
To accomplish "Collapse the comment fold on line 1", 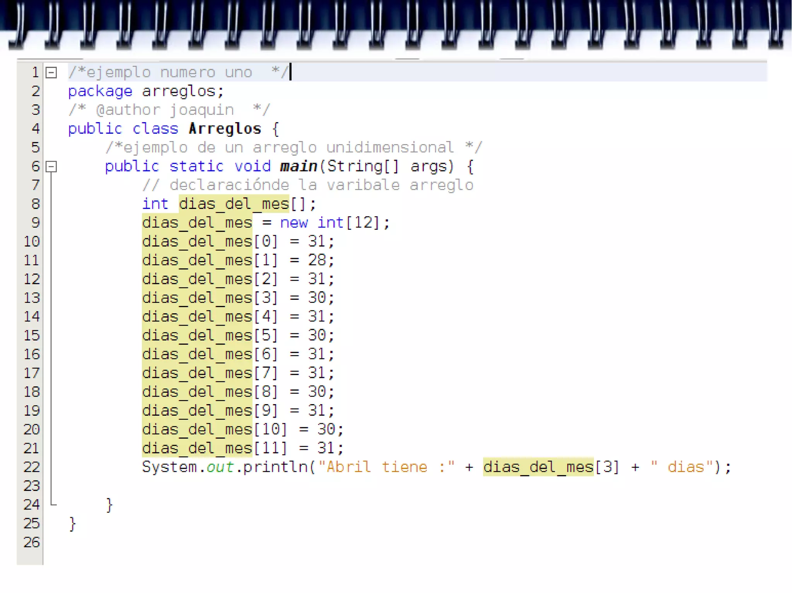I will click(x=51, y=73).
